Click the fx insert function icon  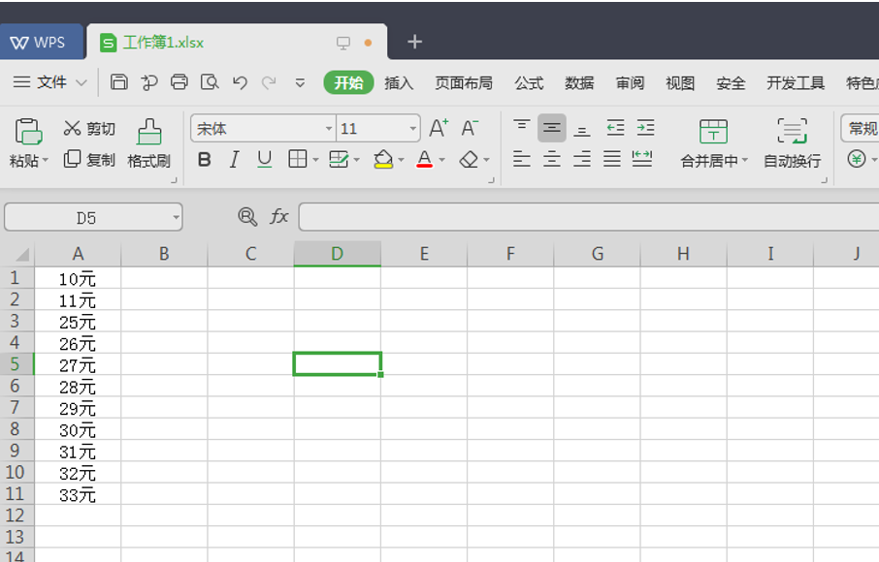278,216
